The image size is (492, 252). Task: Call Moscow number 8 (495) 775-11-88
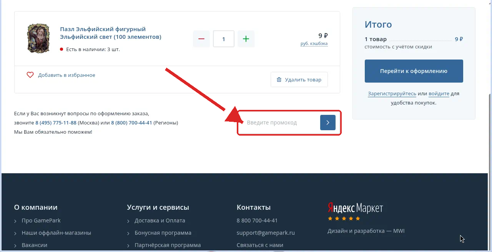(56, 123)
